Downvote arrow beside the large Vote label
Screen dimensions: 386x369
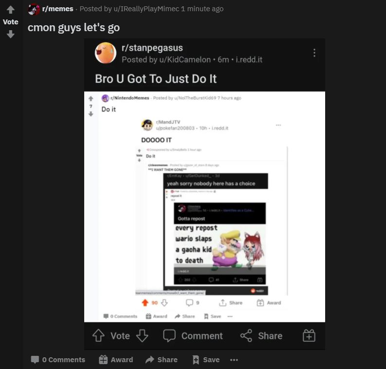click(x=142, y=336)
